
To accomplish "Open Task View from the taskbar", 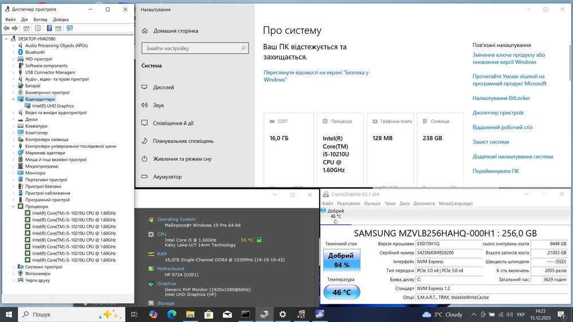I will point(134,315).
